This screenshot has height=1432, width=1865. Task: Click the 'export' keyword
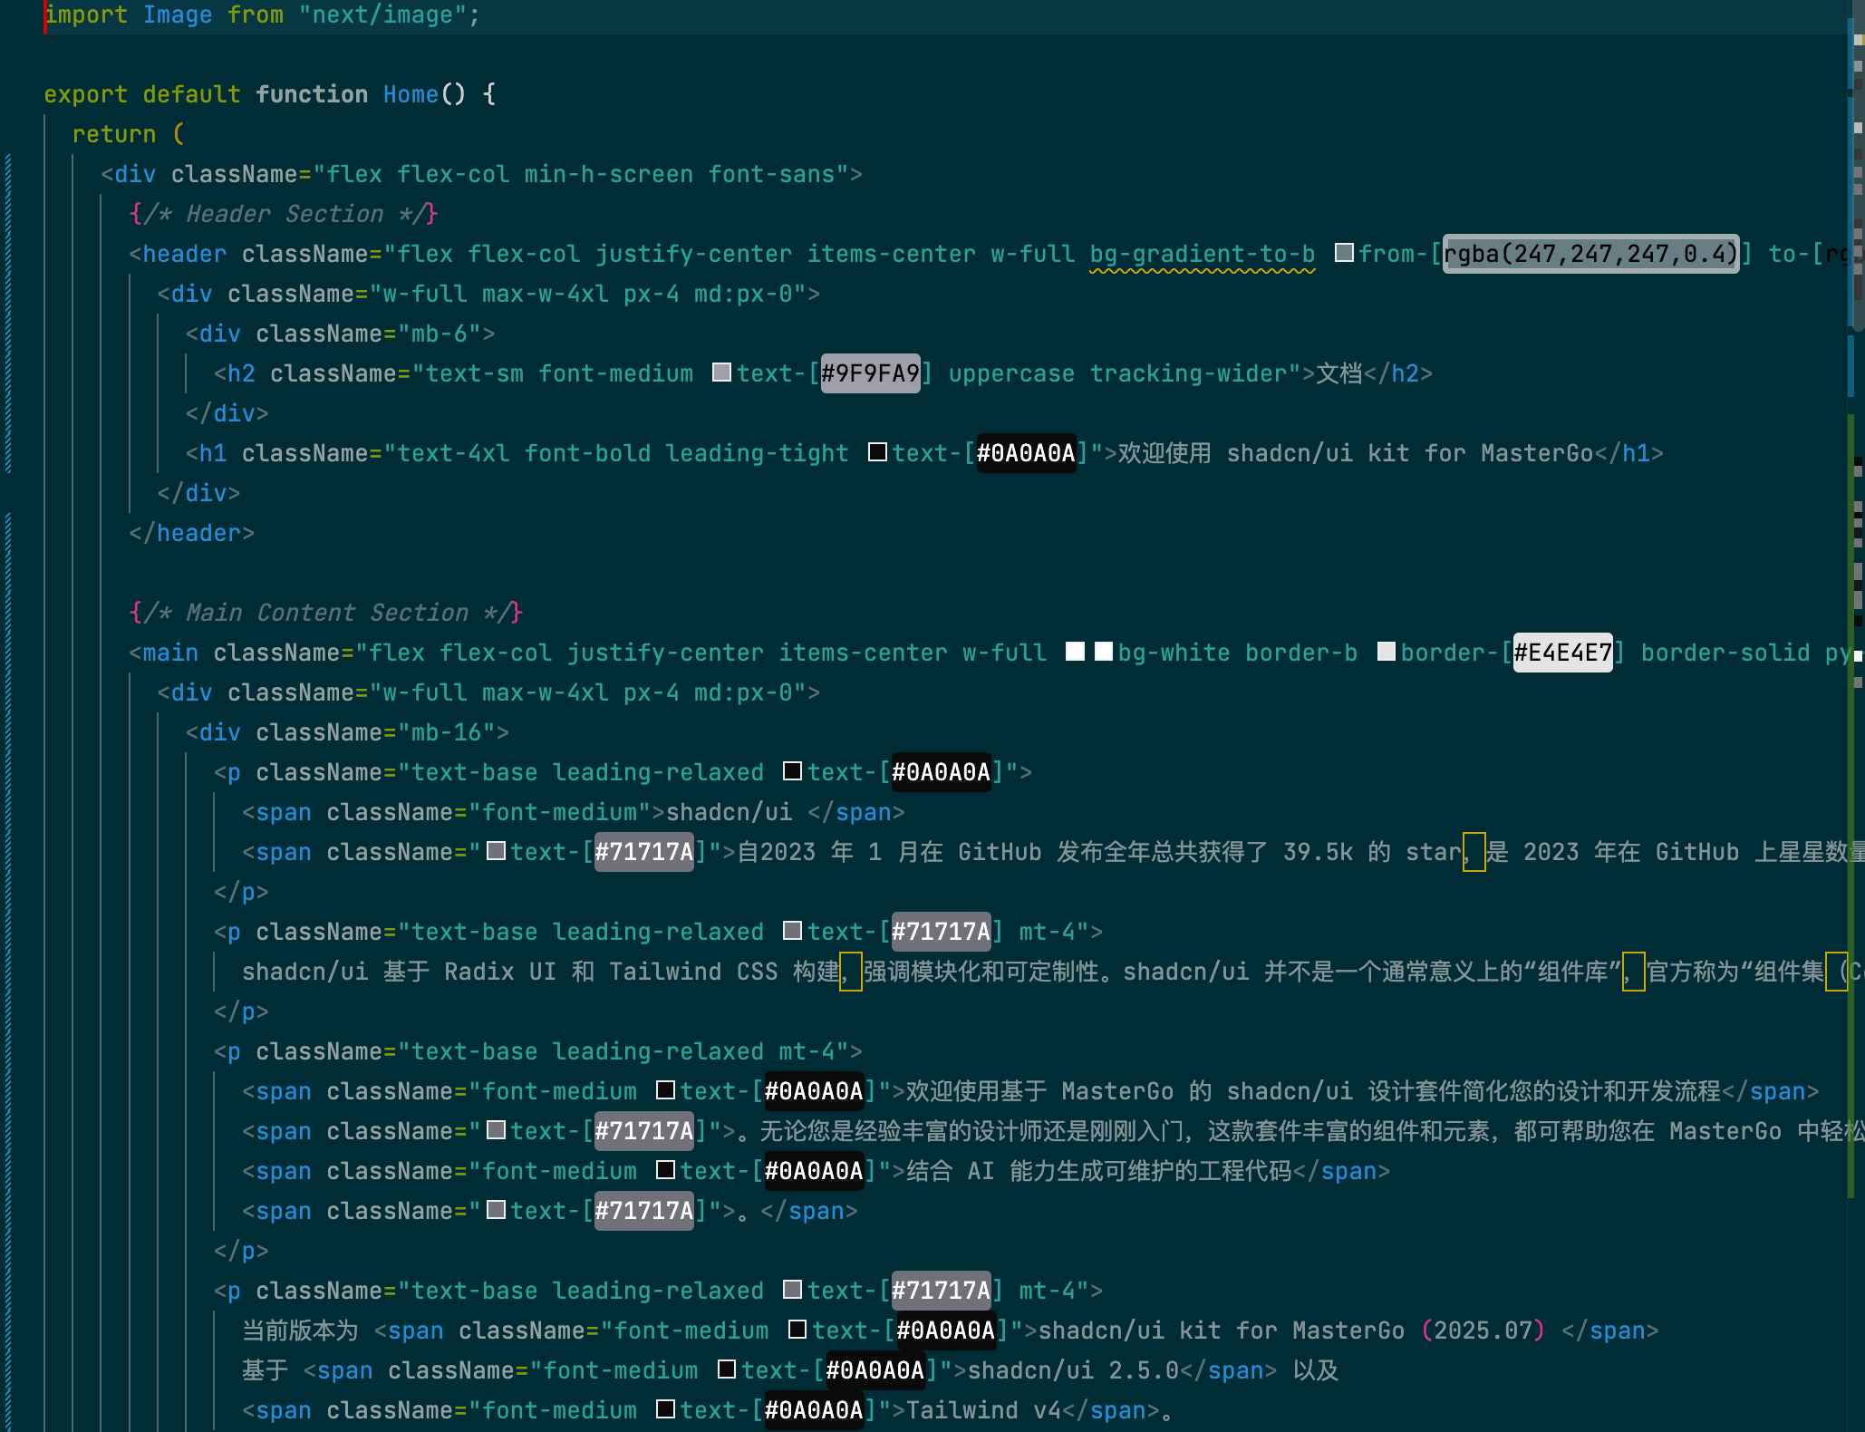tap(86, 94)
